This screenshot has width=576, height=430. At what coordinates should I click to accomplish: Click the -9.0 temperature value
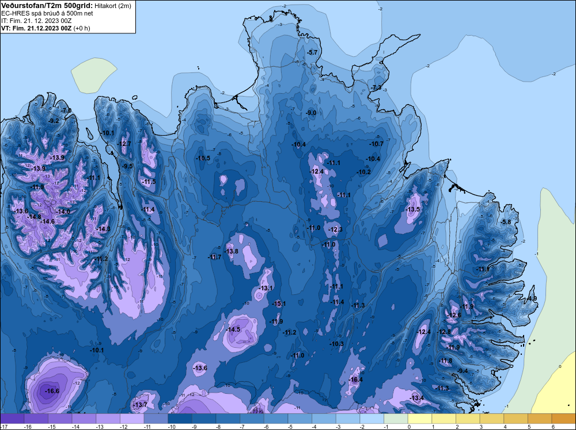[x=311, y=113]
